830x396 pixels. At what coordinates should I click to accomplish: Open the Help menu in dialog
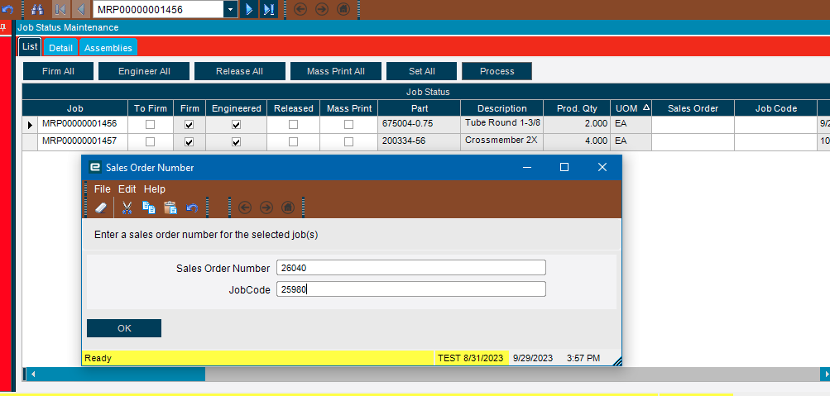point(155,188)
